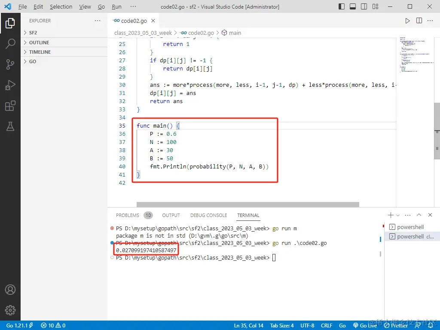Click the editor horizontal scrollbar
440x330 pixels.
[x=248, y=204]
